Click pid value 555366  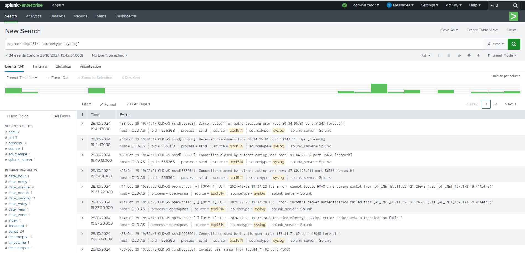click(168, 162)
